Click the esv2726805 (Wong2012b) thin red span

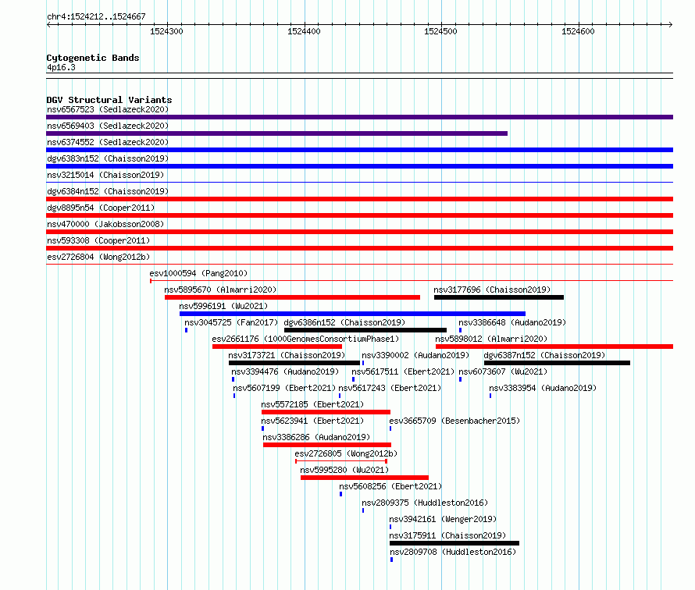(x=341, y=461)
